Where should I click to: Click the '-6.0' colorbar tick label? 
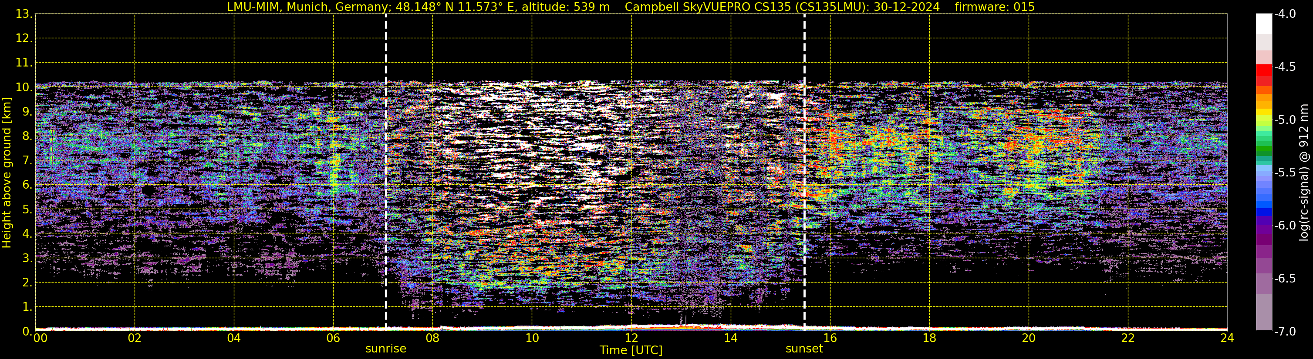tap(1285, 226)
